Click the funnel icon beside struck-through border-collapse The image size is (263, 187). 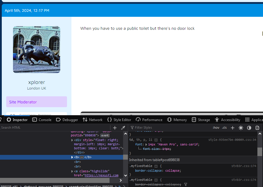pyautogui.click(x=185, y=184)
